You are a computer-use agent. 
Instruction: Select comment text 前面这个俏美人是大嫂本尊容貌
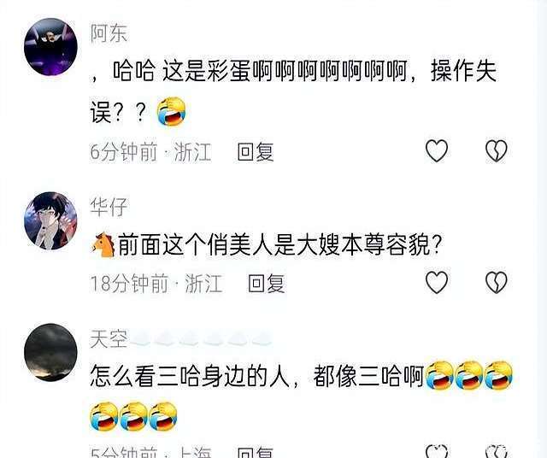[x=274, y=245]
